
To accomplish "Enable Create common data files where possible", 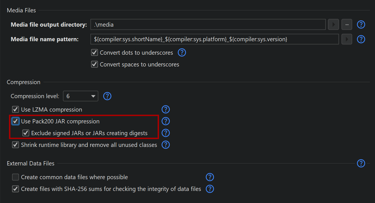I will point(15,177).
